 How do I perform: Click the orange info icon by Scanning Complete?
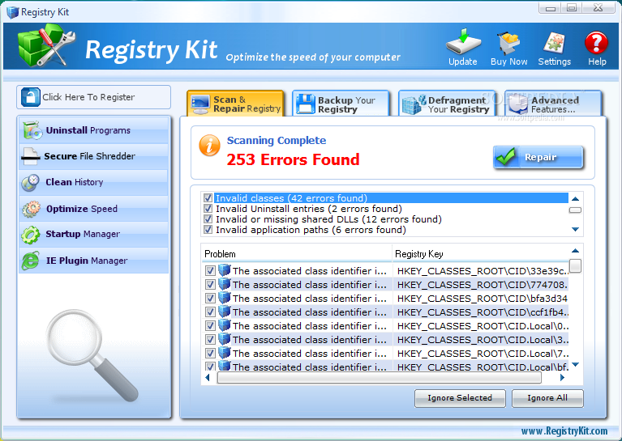point(209,146)
